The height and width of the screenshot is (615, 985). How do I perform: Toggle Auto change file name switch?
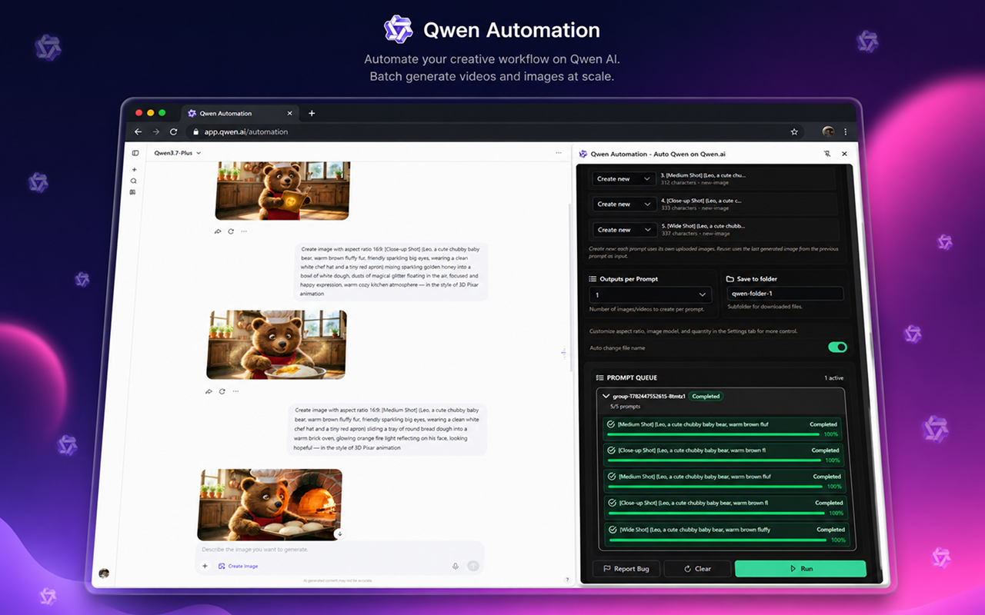837,347
